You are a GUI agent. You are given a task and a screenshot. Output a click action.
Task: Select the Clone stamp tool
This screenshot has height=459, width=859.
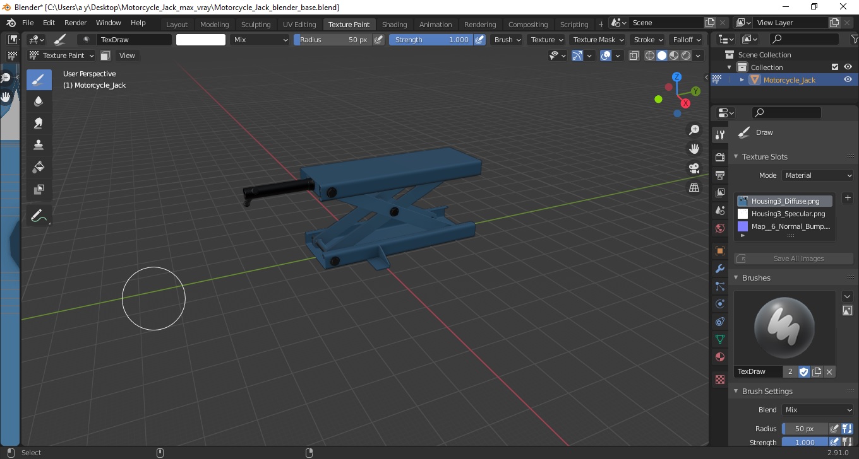pyautogui.click(x=39, y=145)
